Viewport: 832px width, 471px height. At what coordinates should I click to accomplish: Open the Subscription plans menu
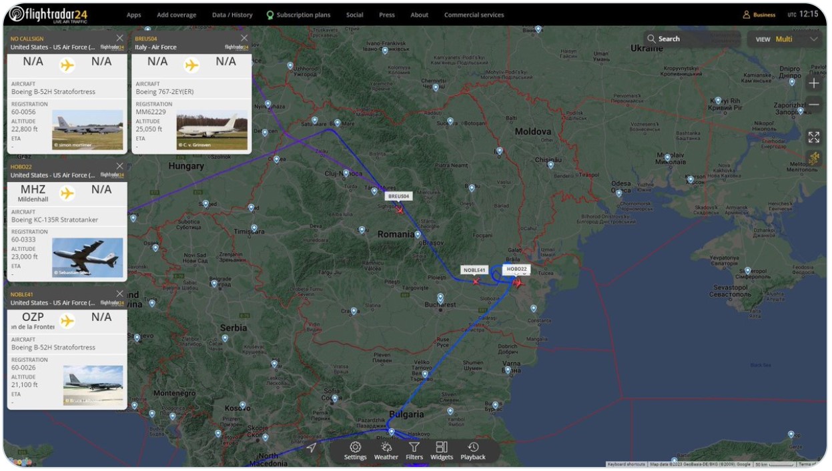[298, 15]
